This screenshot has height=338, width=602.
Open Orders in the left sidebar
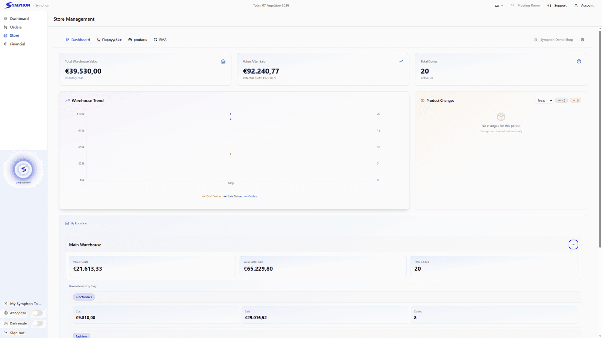click(x=13, y=27)
